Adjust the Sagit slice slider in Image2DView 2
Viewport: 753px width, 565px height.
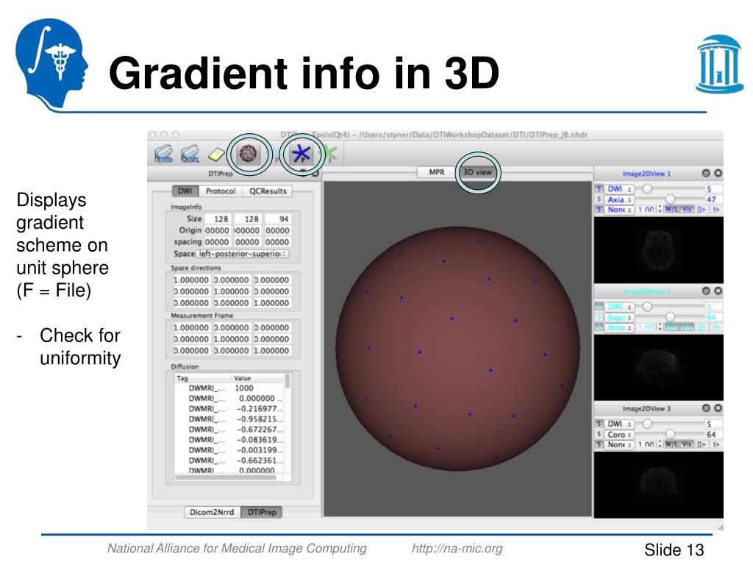click(669, 317)
